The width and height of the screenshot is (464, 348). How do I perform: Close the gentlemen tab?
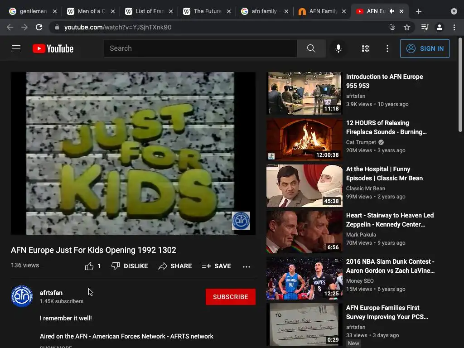[x=55, y=11]
